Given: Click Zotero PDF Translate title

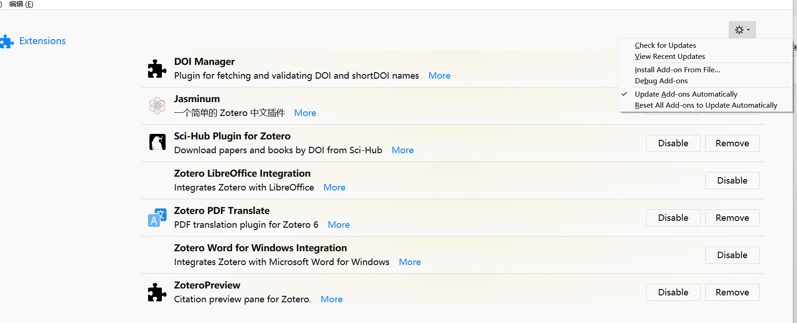Looking at the screenshot, I should pyautogui.click(x=222, y=211).
